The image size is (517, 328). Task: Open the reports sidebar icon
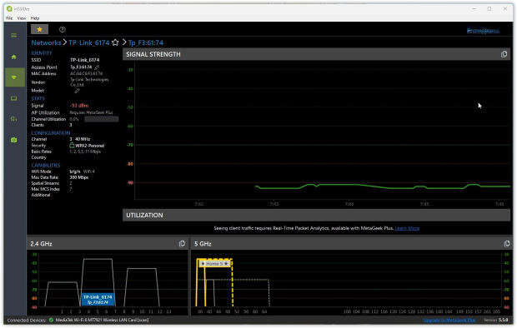14,119
